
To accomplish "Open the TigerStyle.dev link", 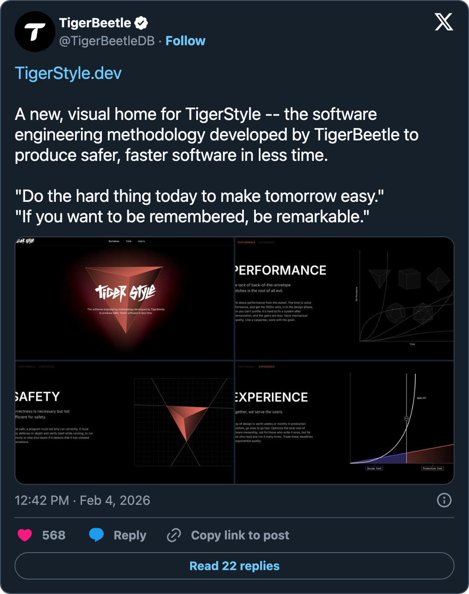I will coord(68,73).
